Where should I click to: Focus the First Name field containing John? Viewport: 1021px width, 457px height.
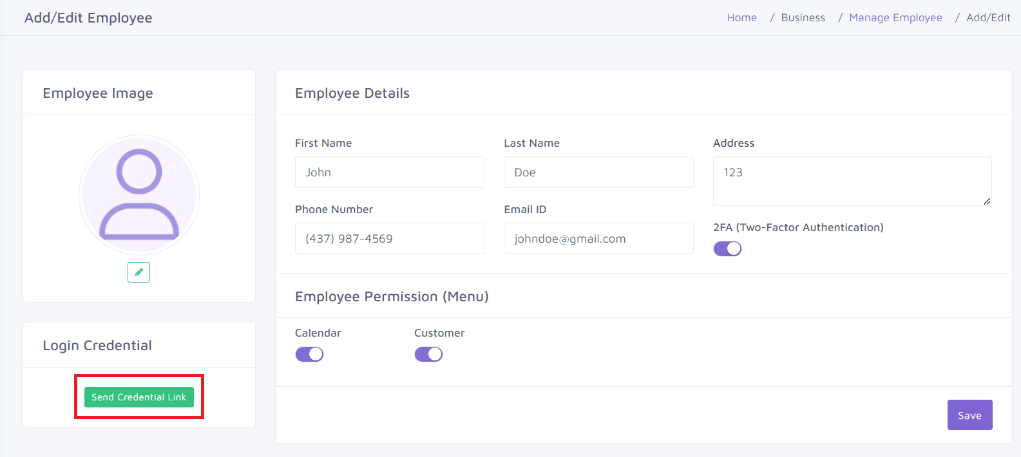(x=389, y=173)
